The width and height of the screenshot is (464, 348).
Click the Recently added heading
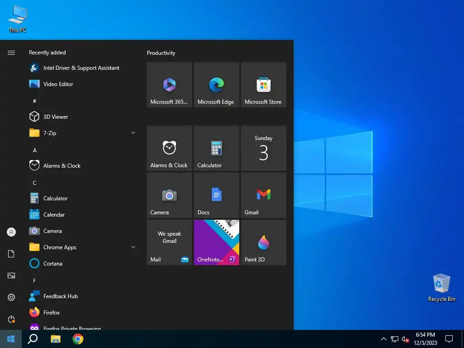[47, 53]
